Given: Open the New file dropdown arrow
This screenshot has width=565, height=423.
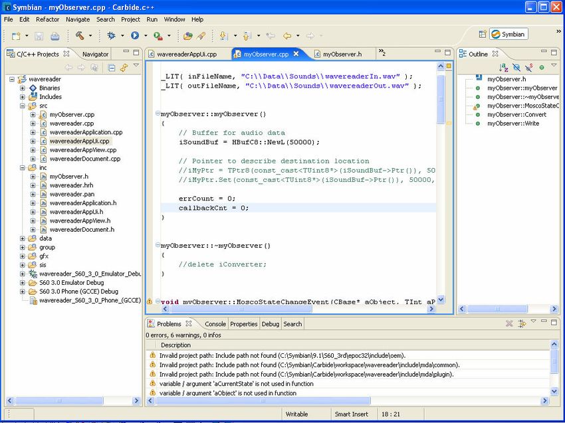Looking at the screenshot, I should pos(27,36).
